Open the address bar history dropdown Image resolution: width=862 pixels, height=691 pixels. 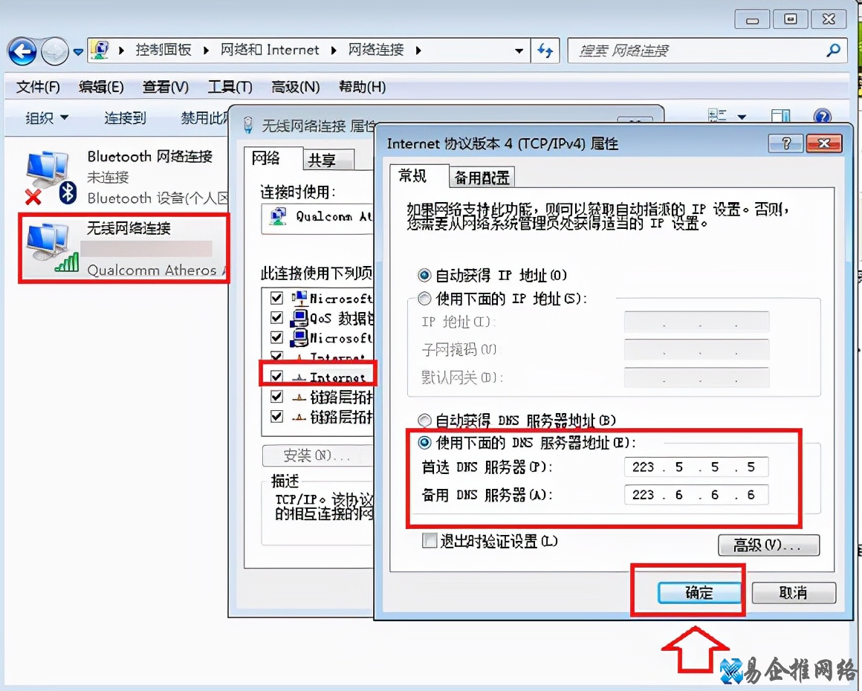point(519,50)
